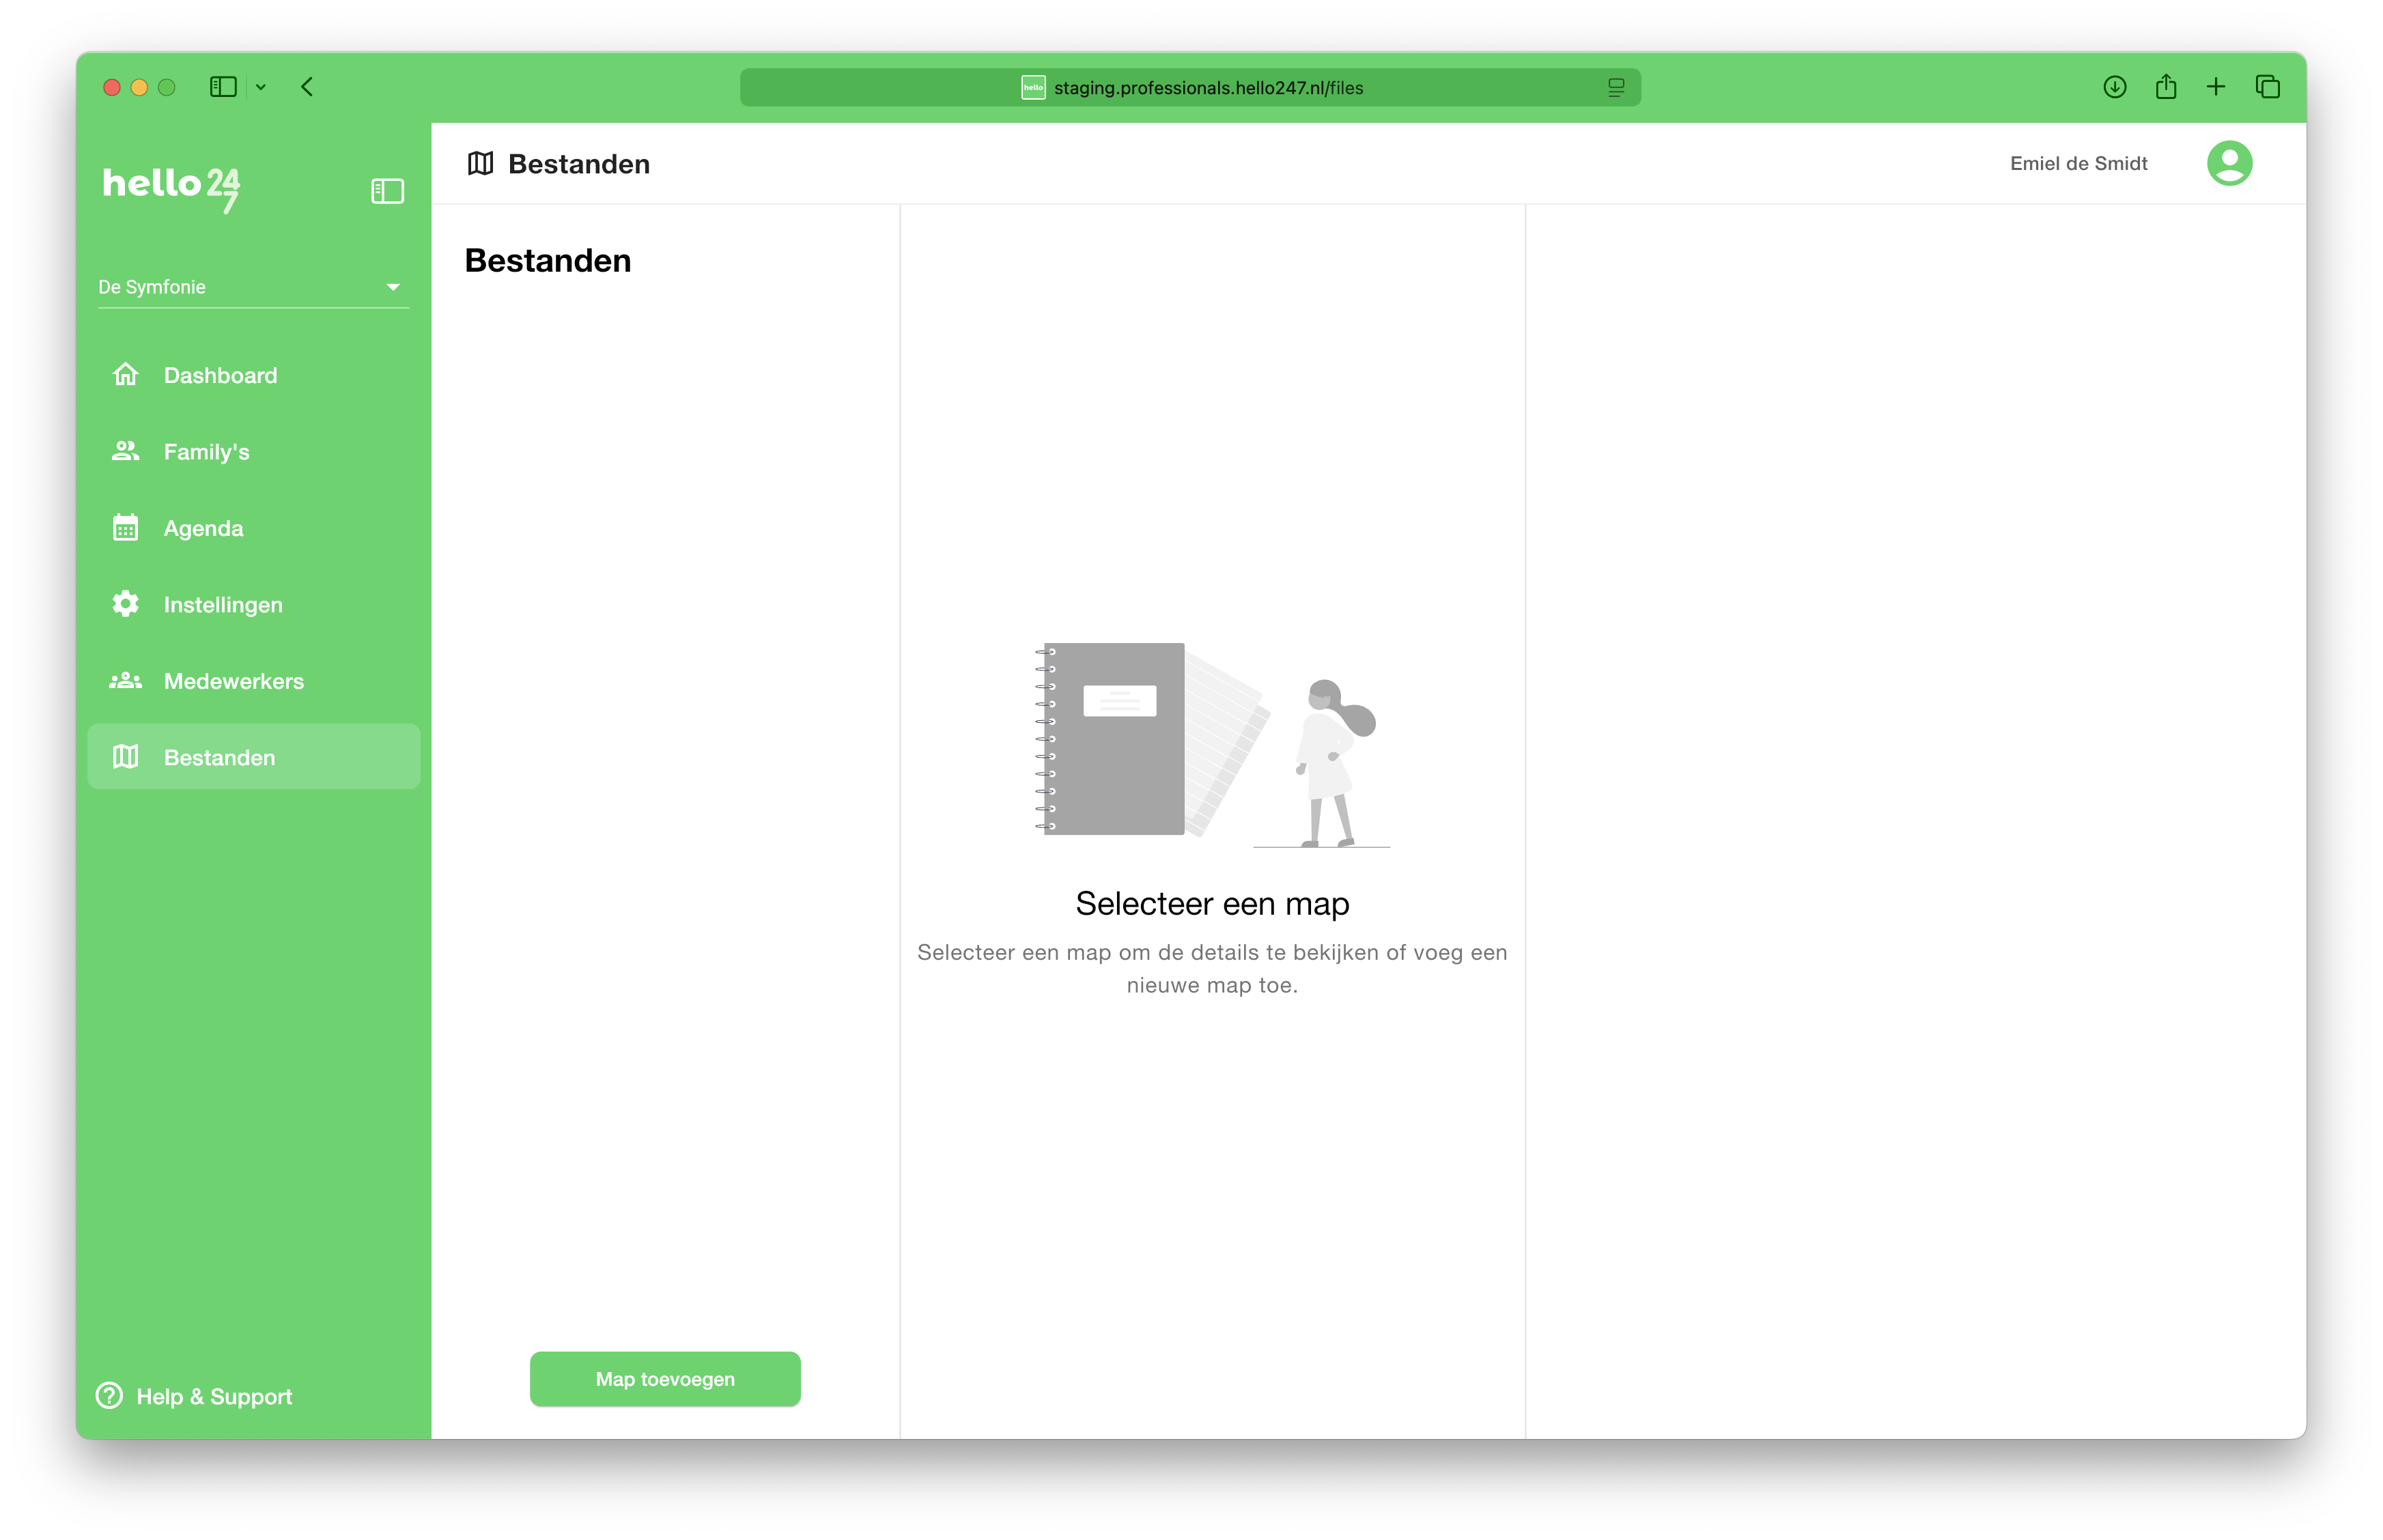Click the Instellingen gear icon
The height and width of the screenshot is (1540, 2383).
click(x=125, y=604)
